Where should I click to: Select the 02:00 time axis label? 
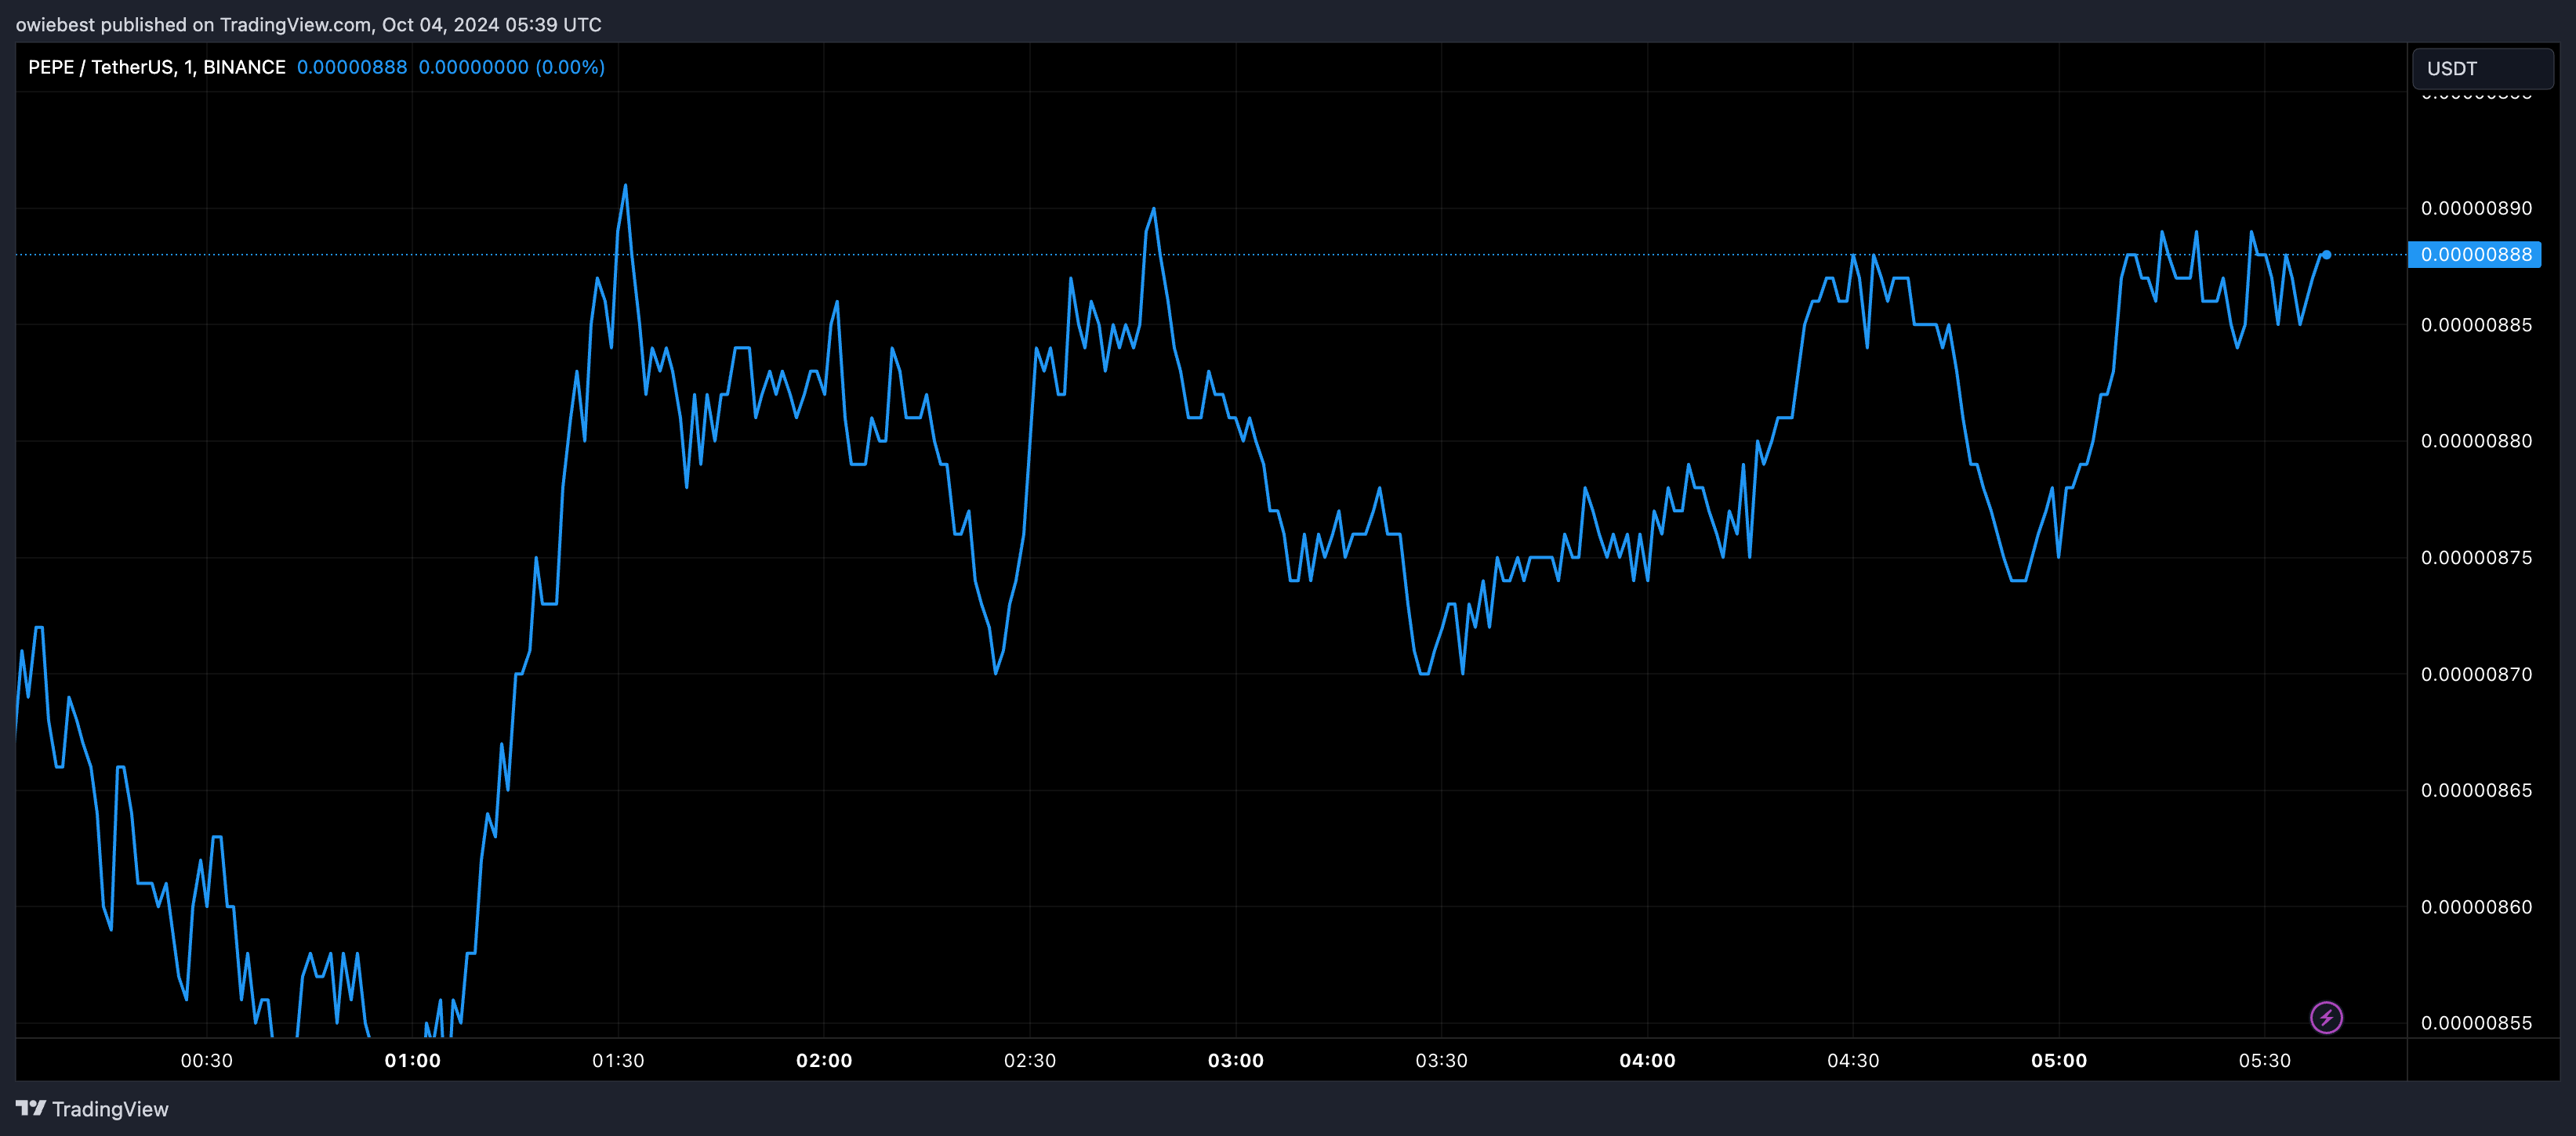click(x=824, y=1060)
